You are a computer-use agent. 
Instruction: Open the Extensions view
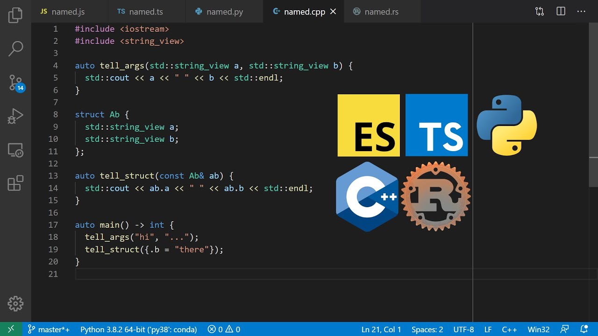coord(15,183)
